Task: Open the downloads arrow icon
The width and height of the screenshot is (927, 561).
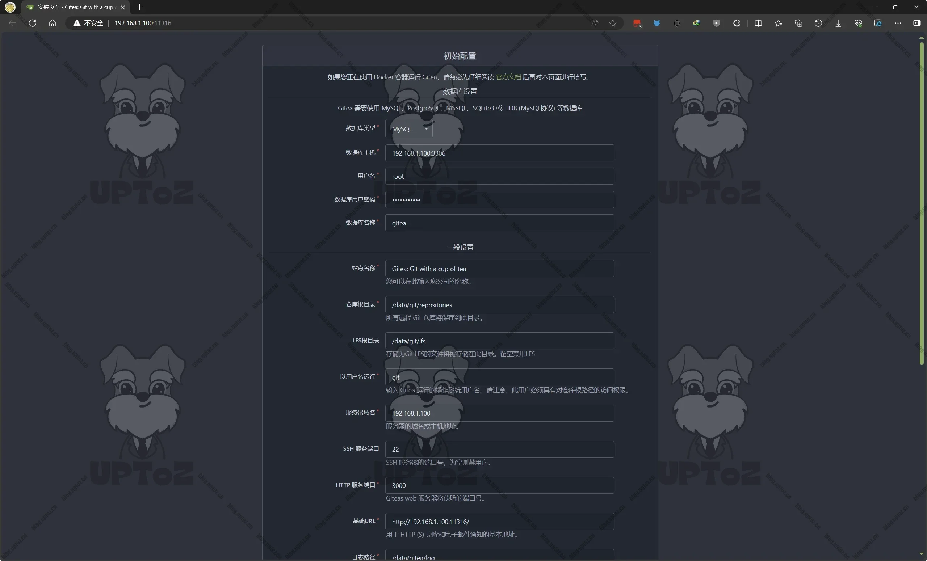Action: 838,23
